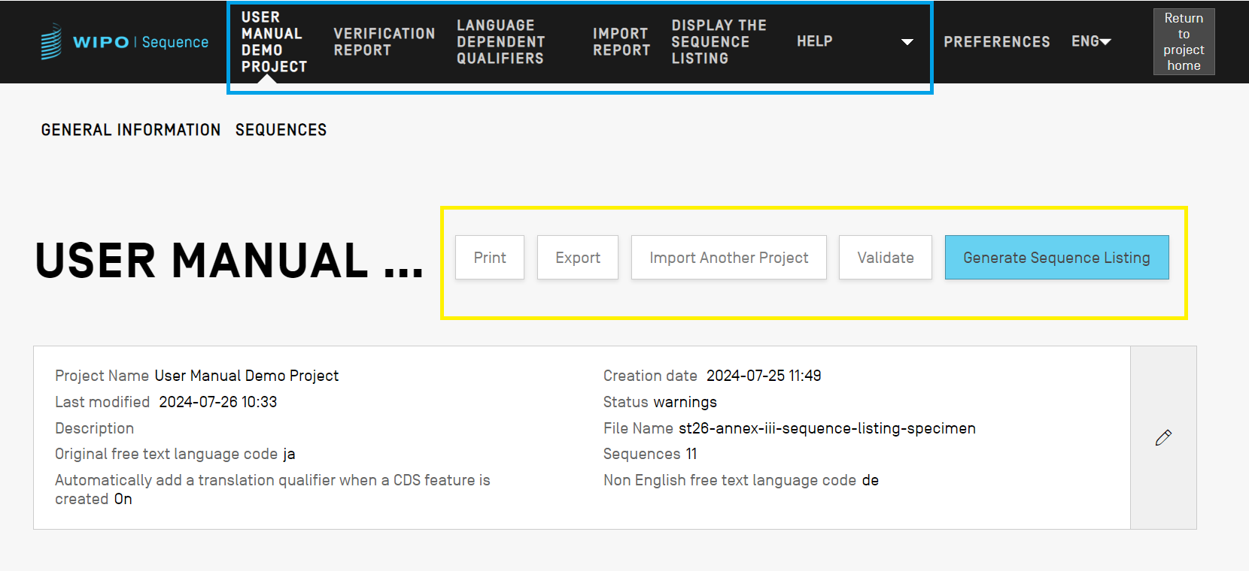1249x571 pixels.
Task: Run Validate on the project
Action: point(885,258)
